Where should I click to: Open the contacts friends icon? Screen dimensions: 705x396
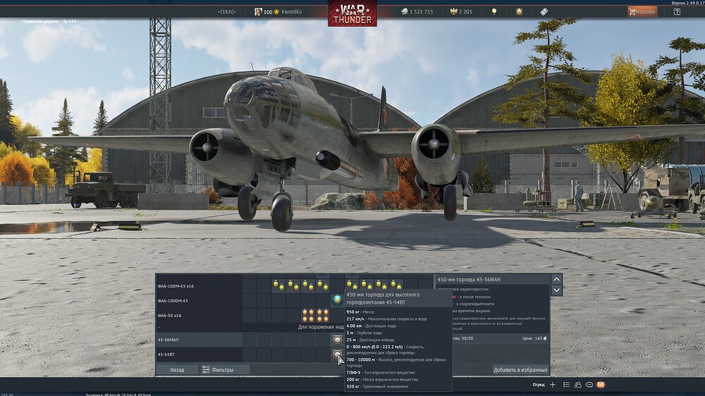click(578, 385)
